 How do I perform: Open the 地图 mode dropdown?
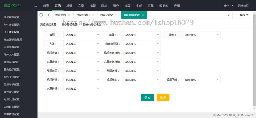tap(142, 35)
